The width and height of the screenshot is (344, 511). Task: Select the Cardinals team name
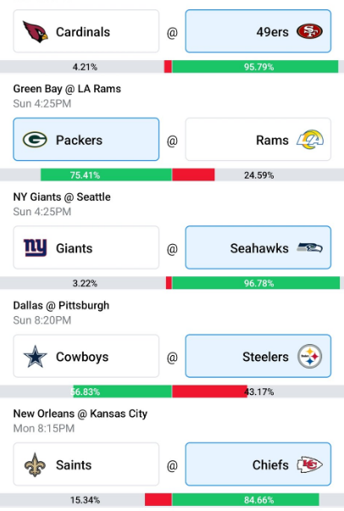pos(83,32)
